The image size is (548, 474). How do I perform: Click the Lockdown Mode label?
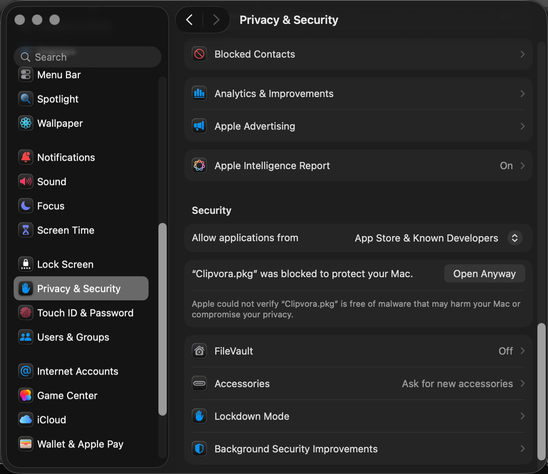(x=252, y=416)
